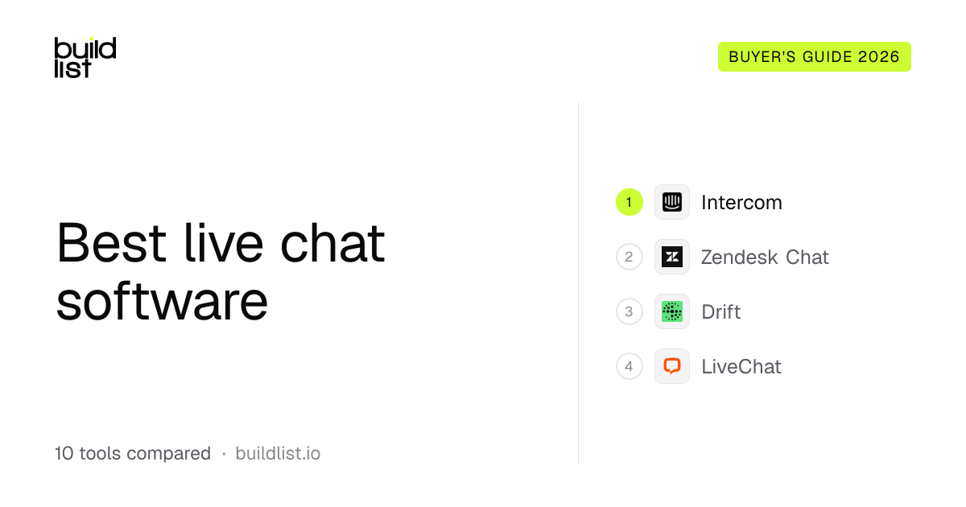This screenshot has height=507, width=966.
Task: Click rank number 2 circle
Action: tap(630, 257)
